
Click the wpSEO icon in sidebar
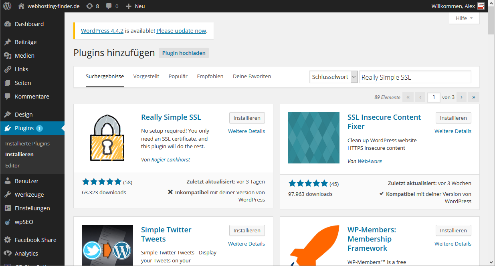(x=8, y=222)
